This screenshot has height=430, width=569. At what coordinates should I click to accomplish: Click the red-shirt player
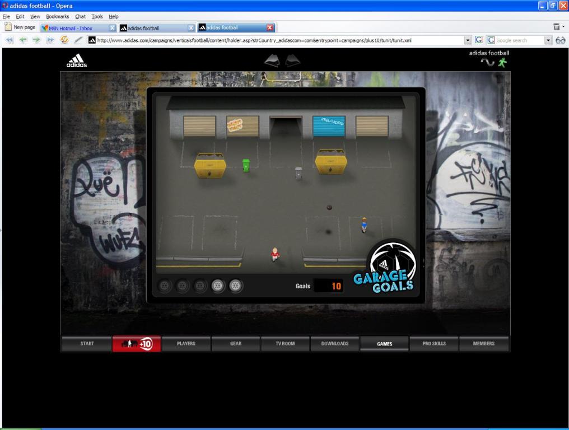click(x=275, y=254)
